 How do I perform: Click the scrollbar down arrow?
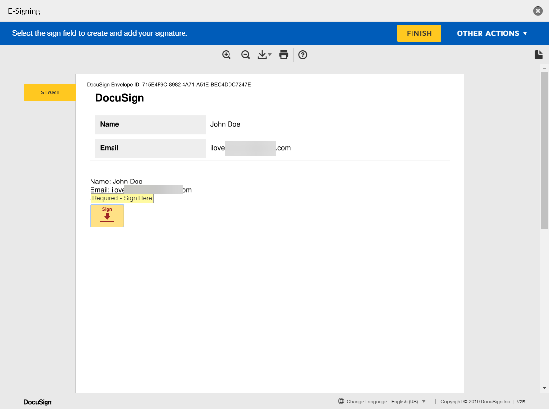[x=544, y=388]
